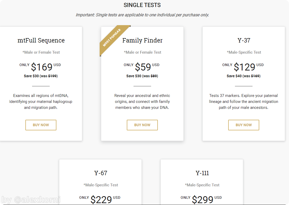Click the $169 price on mtFull Sequence
The height and width of the screenshot is (205, 289).
42,67
